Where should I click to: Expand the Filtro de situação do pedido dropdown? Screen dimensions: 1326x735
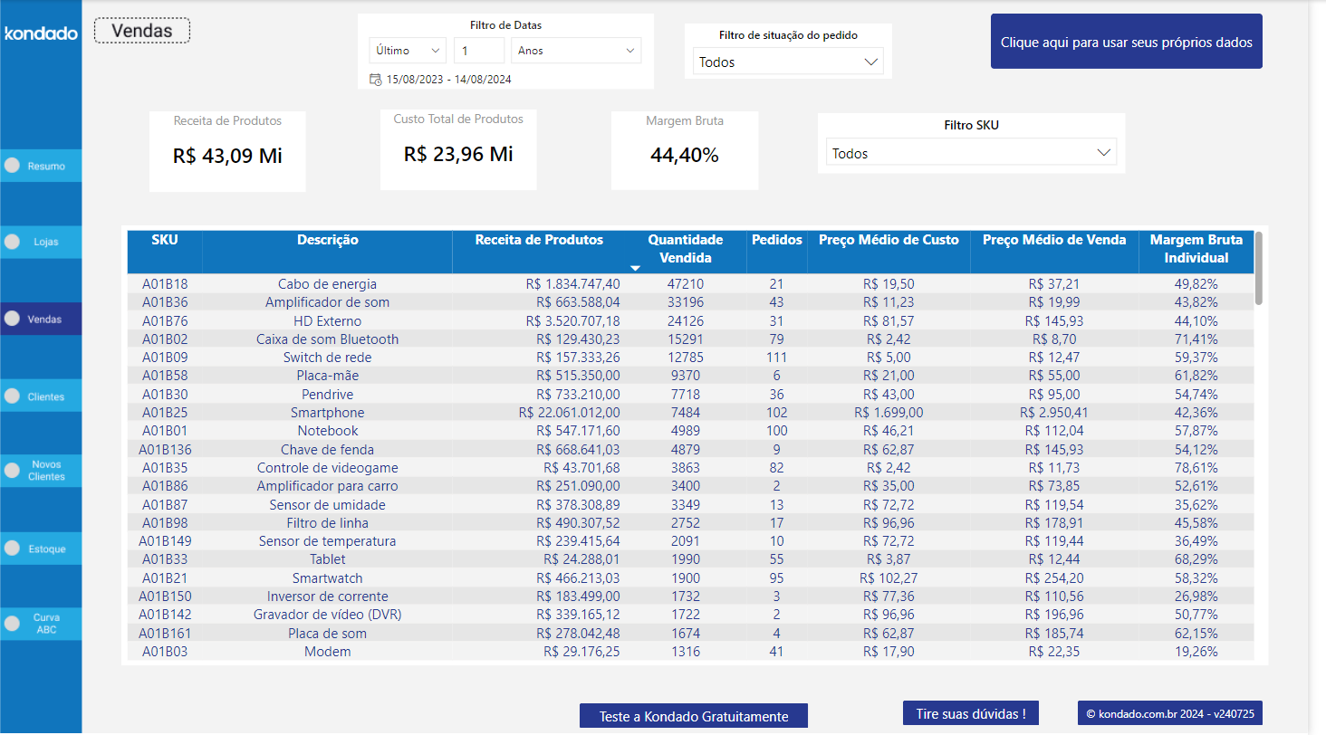click(787, 62)
